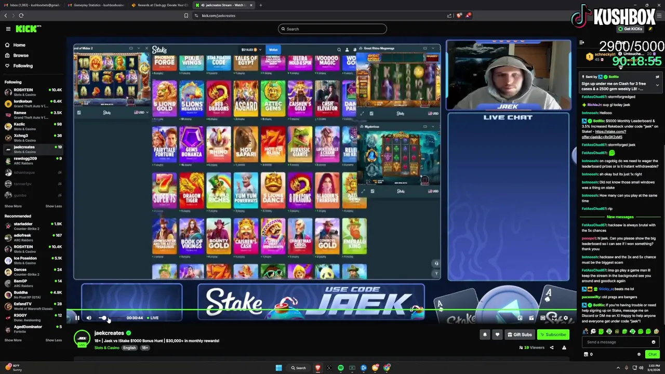
Task: Pause the live stream
Action: click(x=77, y=318)
